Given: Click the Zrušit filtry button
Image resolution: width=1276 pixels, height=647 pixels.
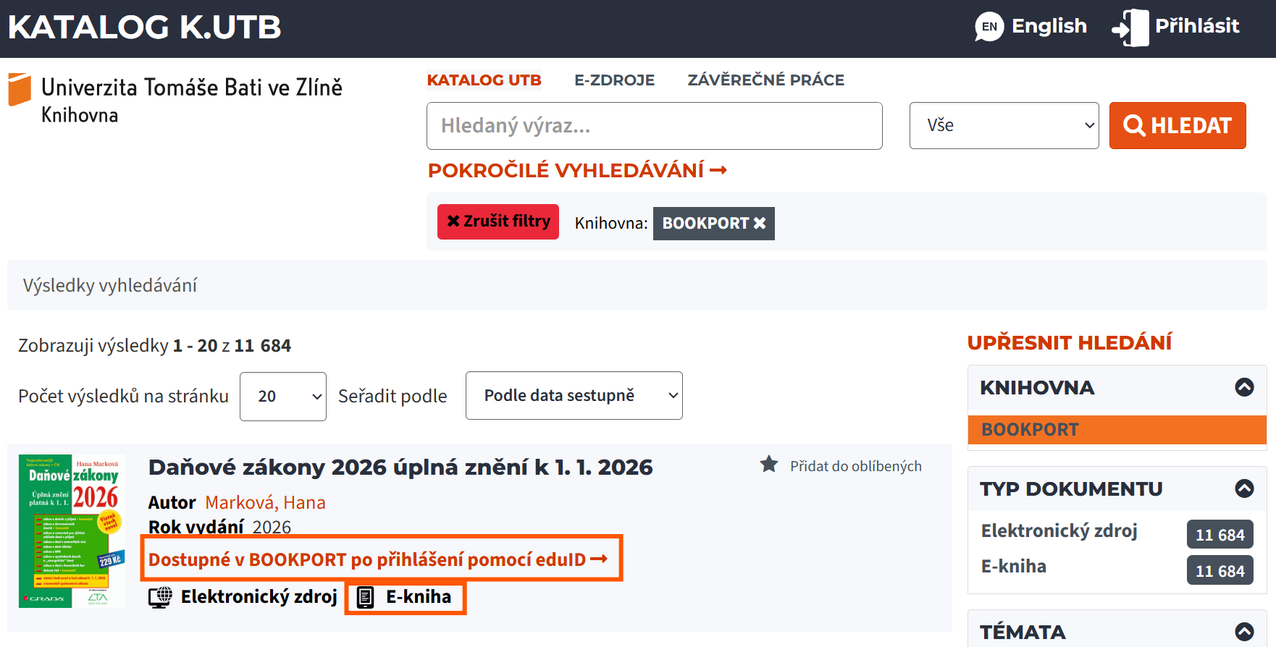Looking at the screenshot, I should [x=498, y=221].
